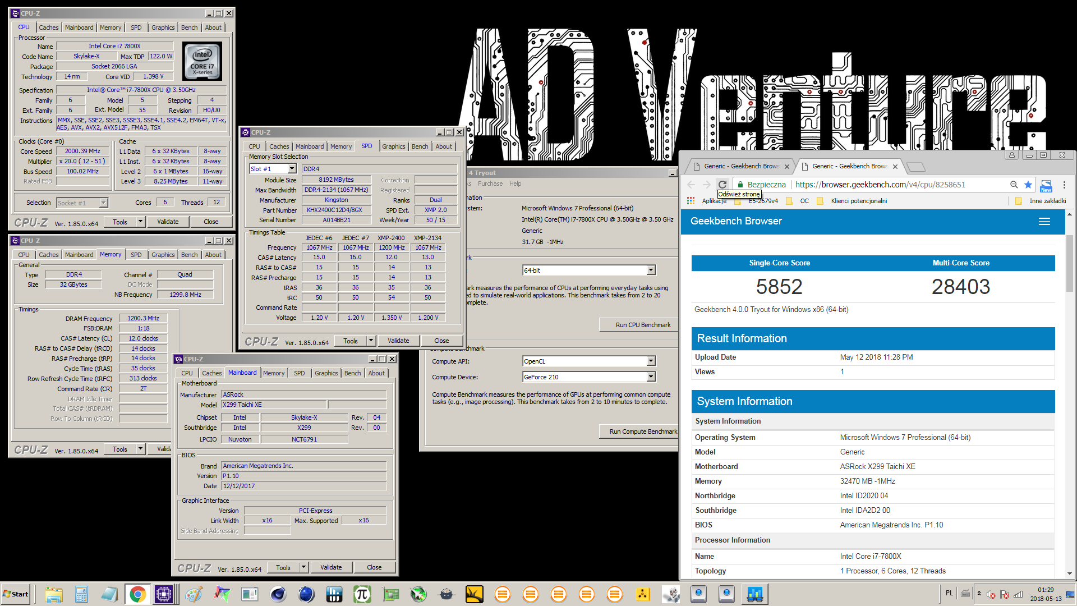Click scrollbar down arrow in browser
The width and height of the screenshot is (1077, 606).
point(1070,573)
